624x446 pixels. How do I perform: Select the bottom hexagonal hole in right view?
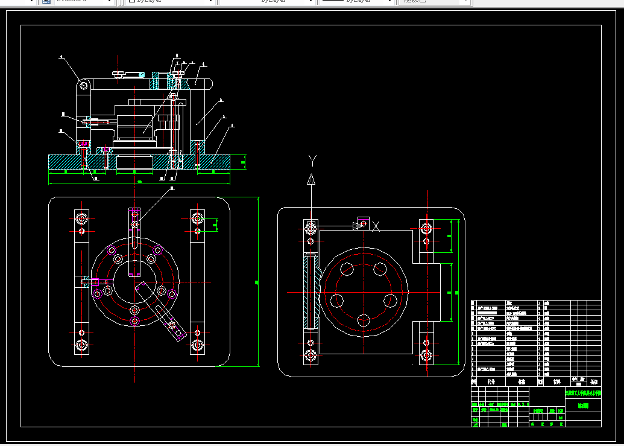(364, 320)
